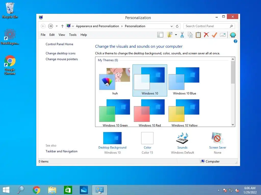Viewport: 261px width, 195px height.
Task: Expand the breadcrumb arrow after Appearance and Personalization
Action: point(122,26)
